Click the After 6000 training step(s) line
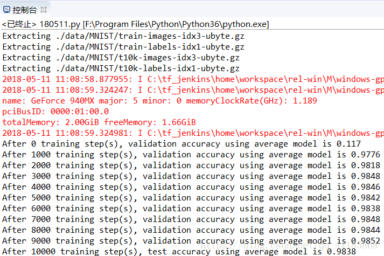Screen dimensions: 384x256 coord(191,209)
